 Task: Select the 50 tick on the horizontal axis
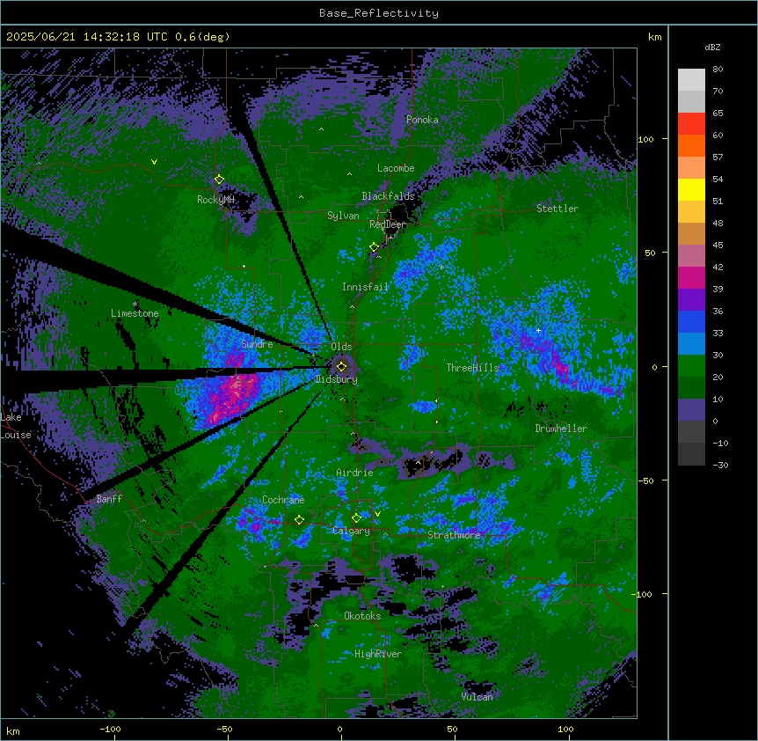coord(452,729)
